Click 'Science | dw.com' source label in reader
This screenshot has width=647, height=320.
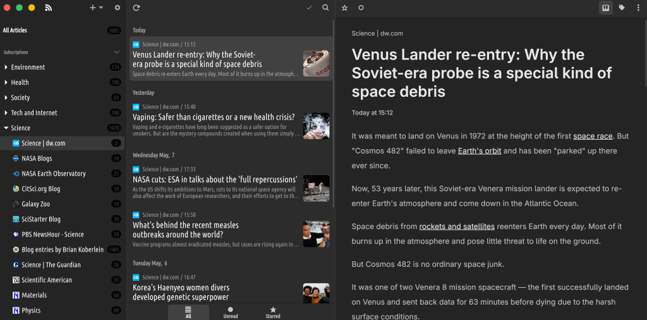click(x=377, y=34)
